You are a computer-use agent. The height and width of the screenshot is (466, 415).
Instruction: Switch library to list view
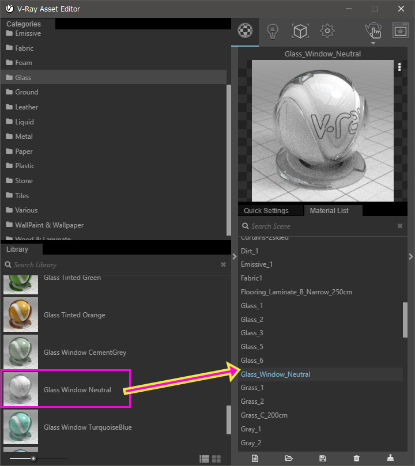(x=204, y=459)
